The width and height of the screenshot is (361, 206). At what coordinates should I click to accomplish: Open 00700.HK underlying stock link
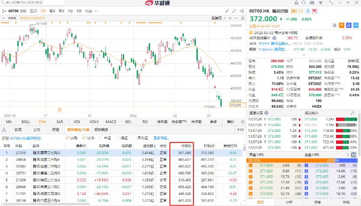coord(26,138)
